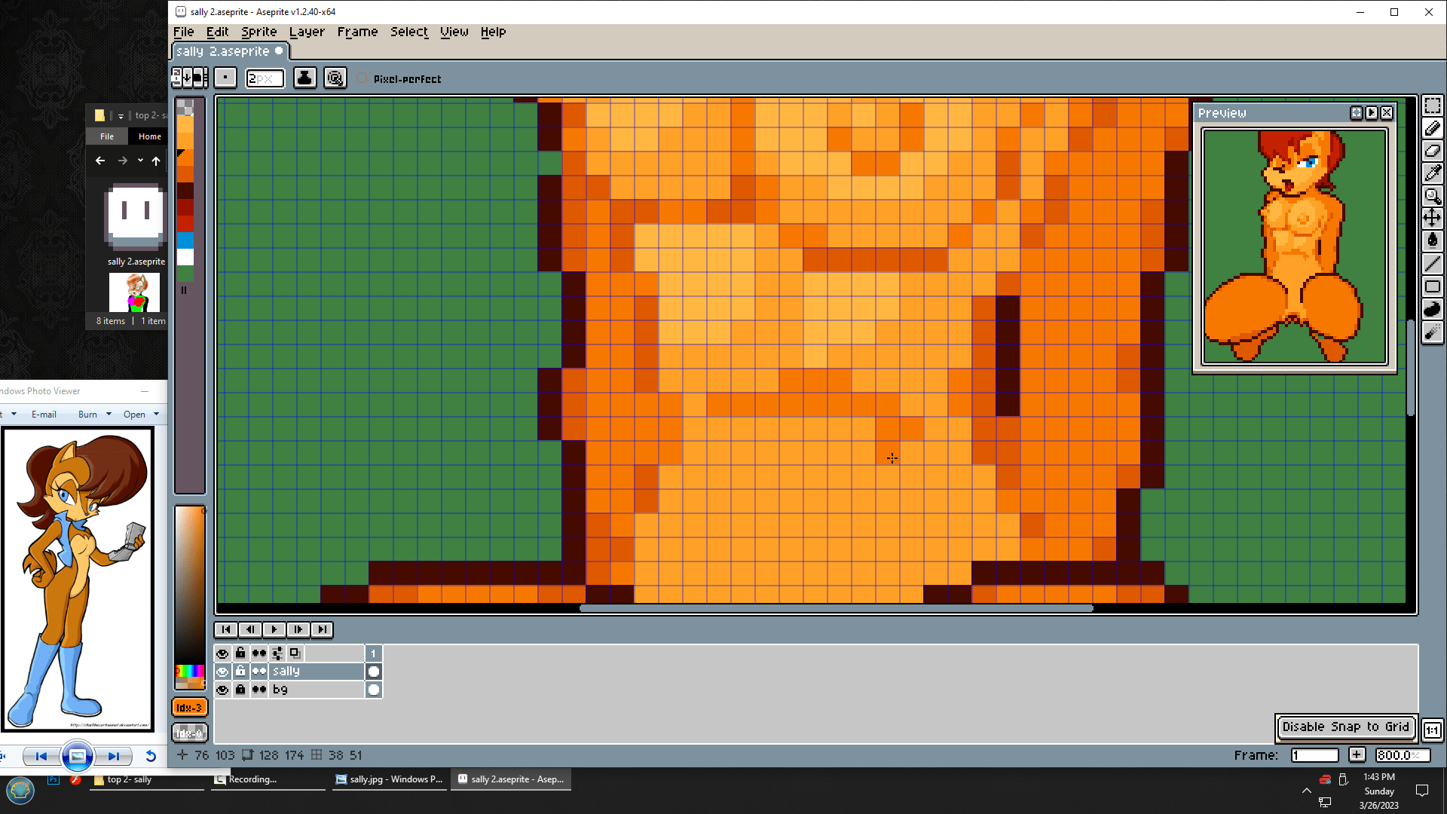Open the Sprite menu
Image resolution: width=1447 pixels, height=814 pixels.
(x=259, y=32)
